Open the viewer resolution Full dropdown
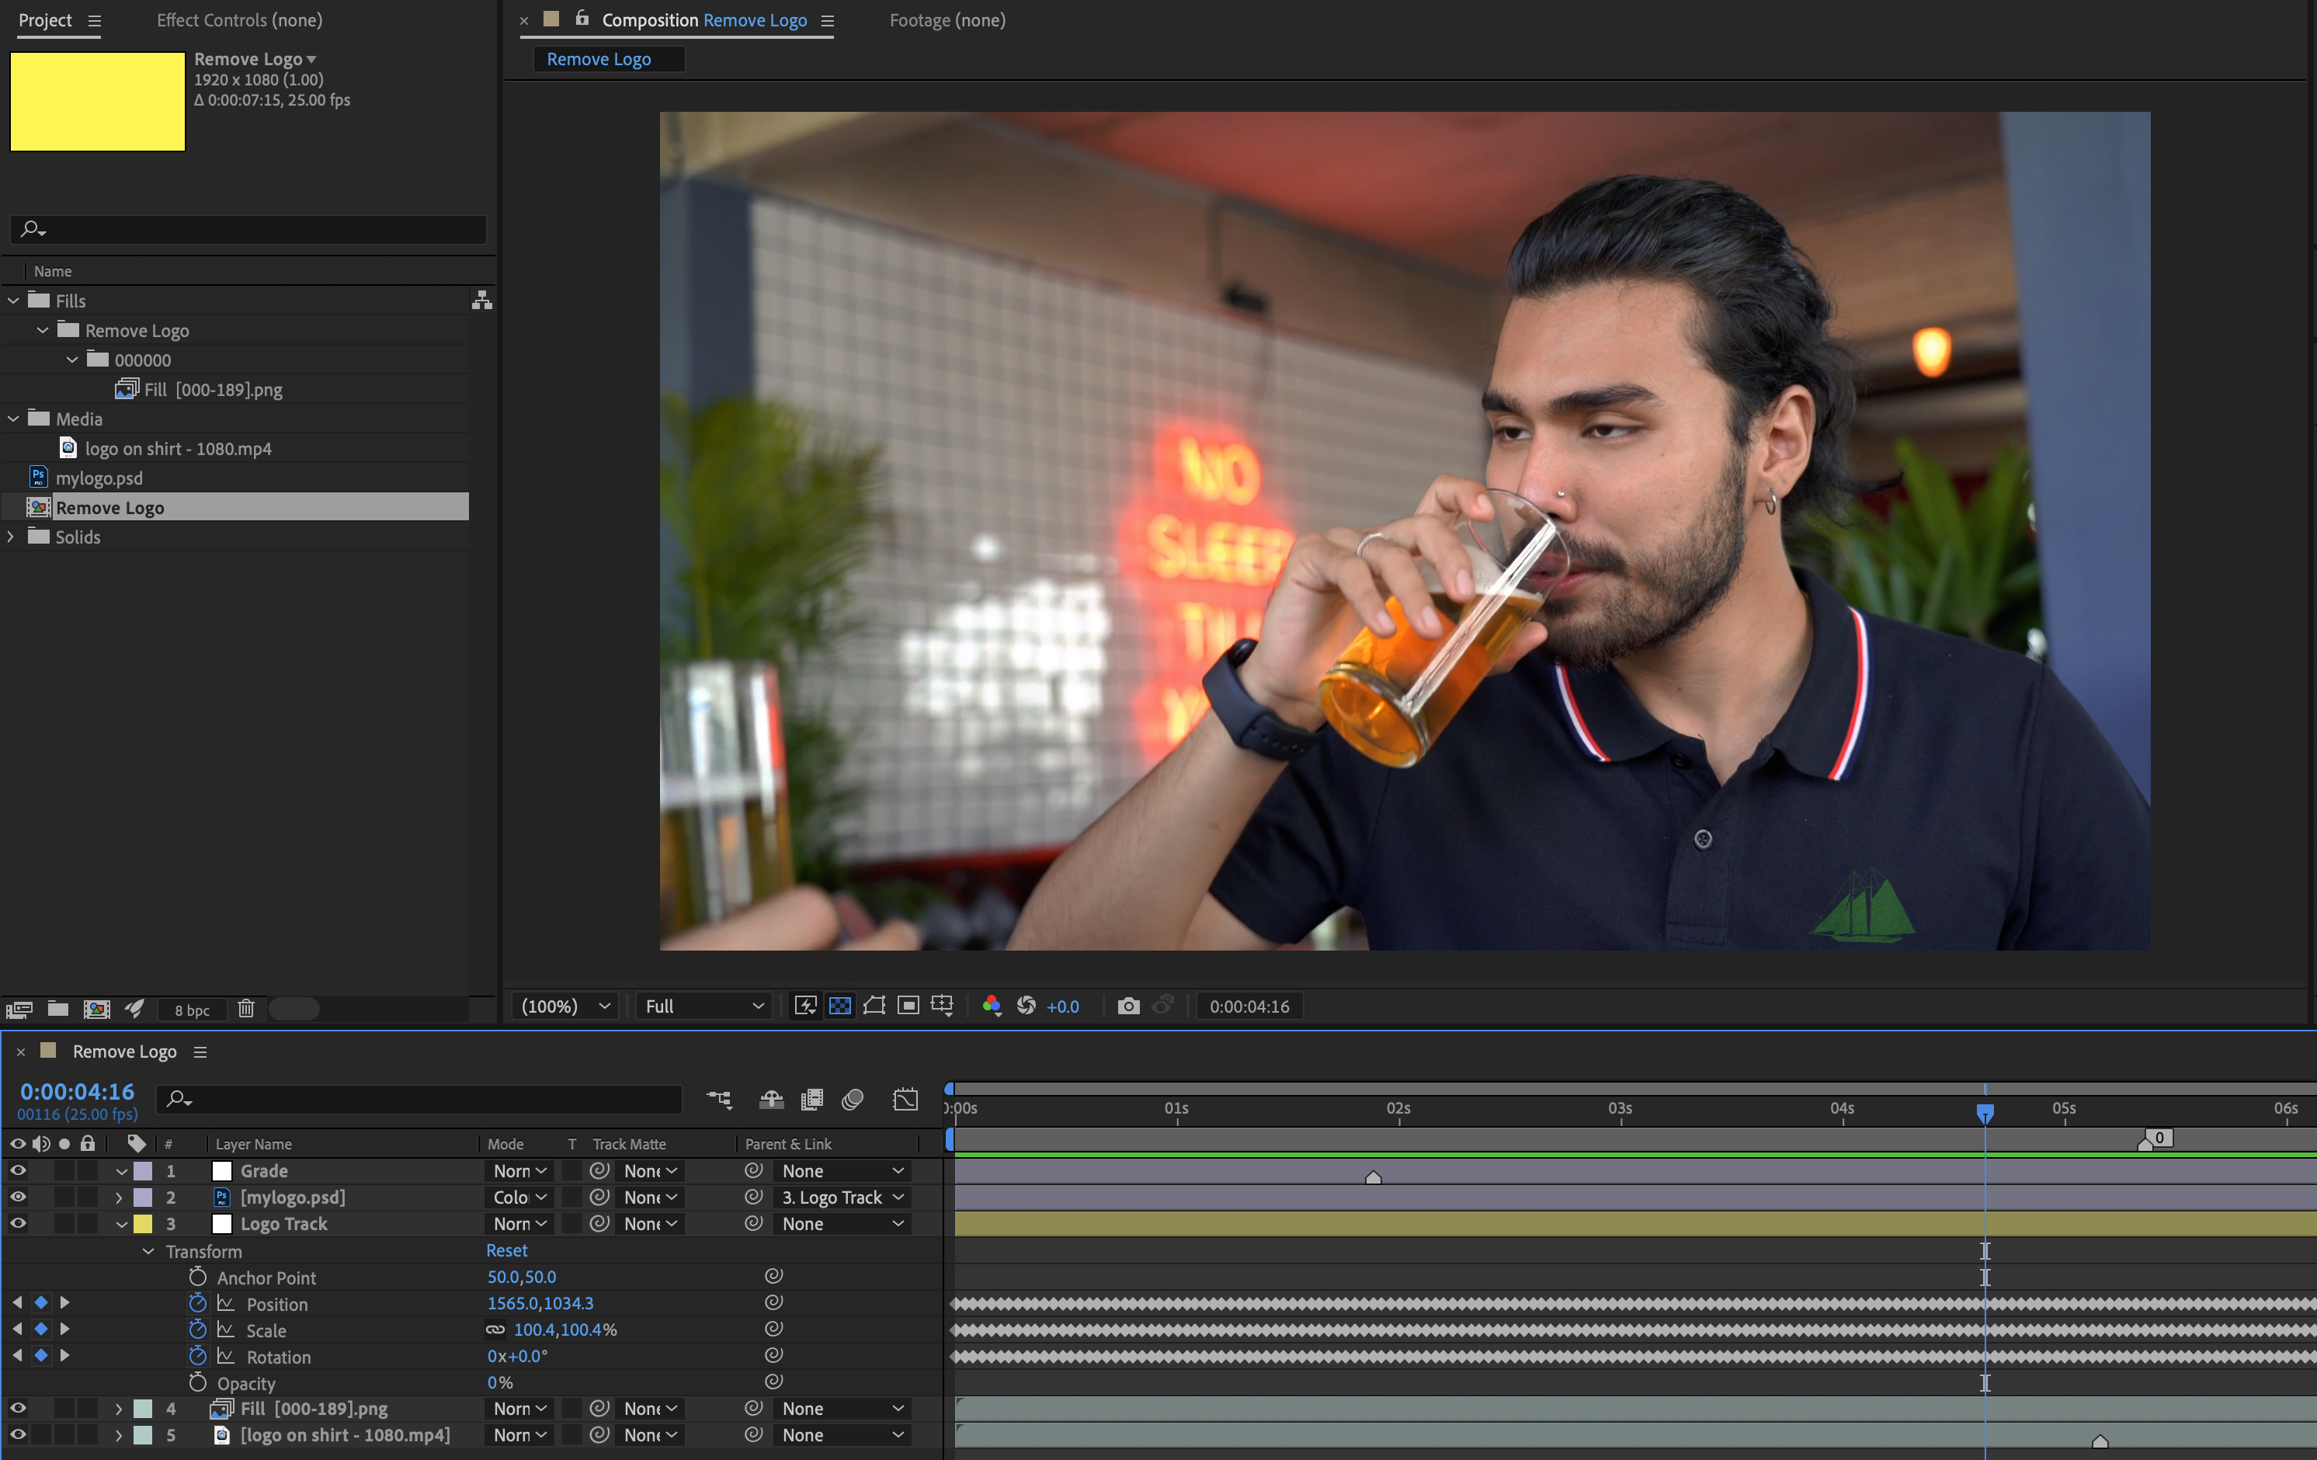 704,1006
